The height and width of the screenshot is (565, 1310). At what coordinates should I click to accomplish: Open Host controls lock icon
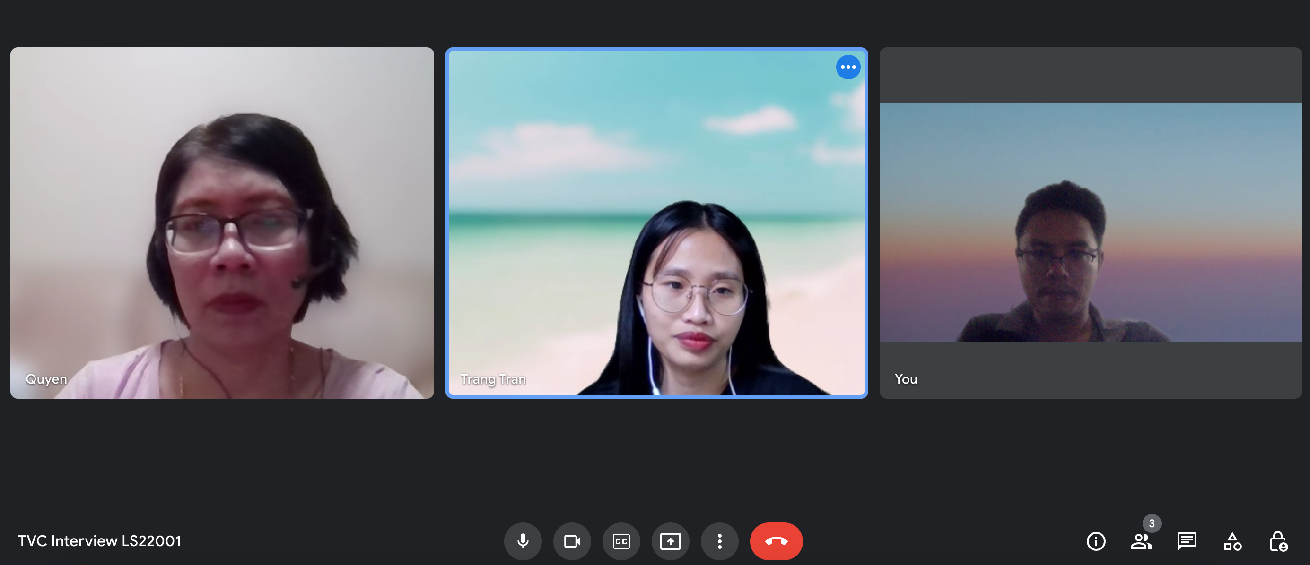click(x=1278, y=541)
